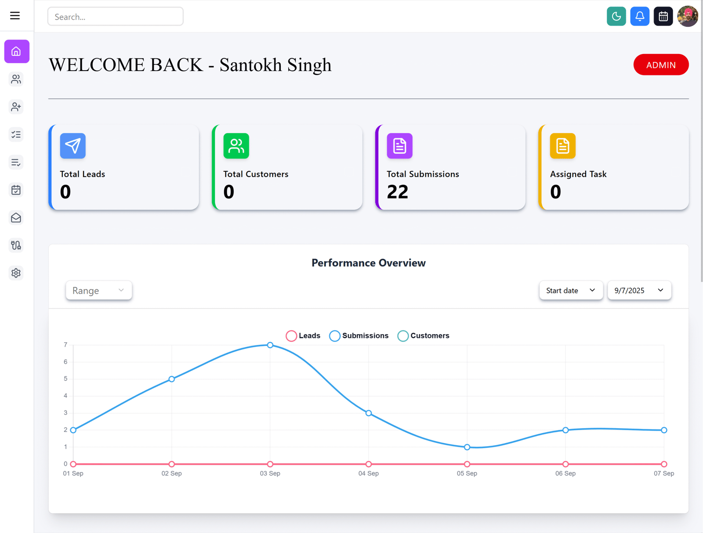Image resolution: width=703 pixels, height=533 pixels.
Task: Open the Inbox mail icon in sidebar
Action: [16, 218]
